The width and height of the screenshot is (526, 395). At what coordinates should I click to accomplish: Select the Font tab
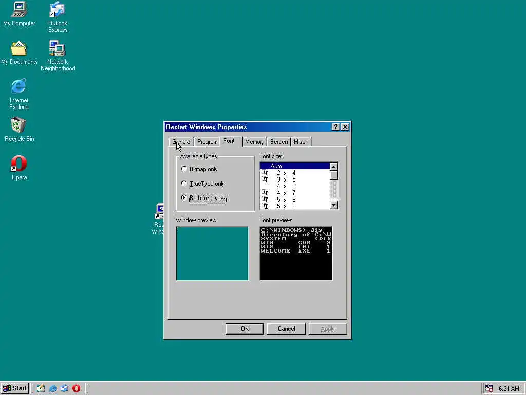pos(229,141)
